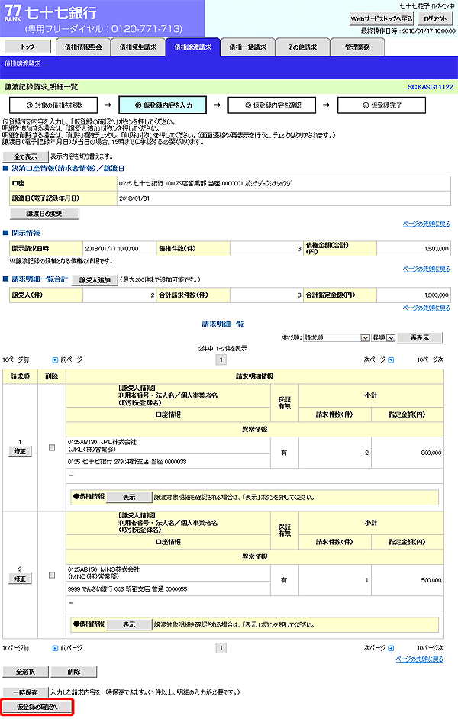Click the 決済口座情報(請求者情報)/譲渡日 heading
The image size is (458, 719).
click(68, 168)
